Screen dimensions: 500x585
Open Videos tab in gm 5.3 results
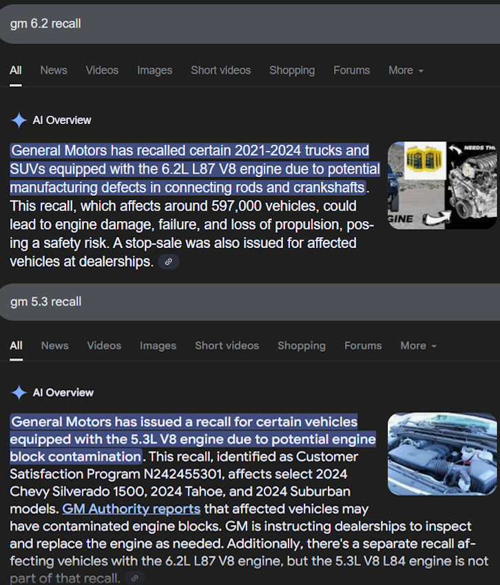coord(104,345)
